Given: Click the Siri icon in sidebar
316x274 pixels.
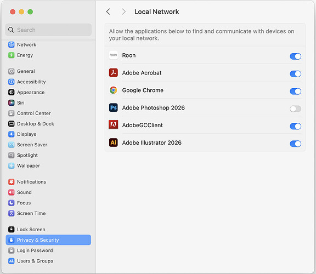Looking at the screenshot, I should (12, 102).
